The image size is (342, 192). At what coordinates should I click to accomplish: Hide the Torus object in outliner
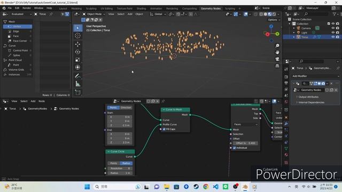pyautogui.click(x=333, y=37)
